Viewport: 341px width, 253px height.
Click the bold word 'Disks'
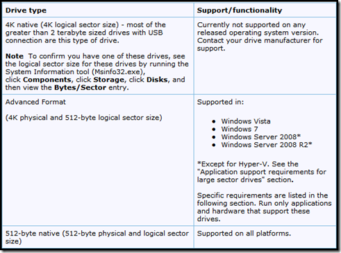(x=157, y=80)
